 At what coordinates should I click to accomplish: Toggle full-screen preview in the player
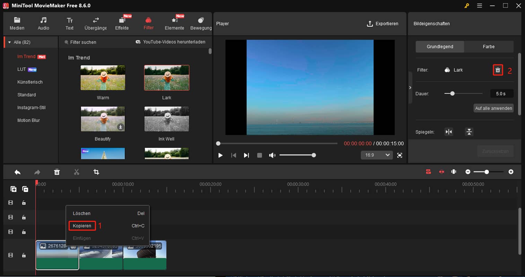pyautogui.click(x=399, y=155)
